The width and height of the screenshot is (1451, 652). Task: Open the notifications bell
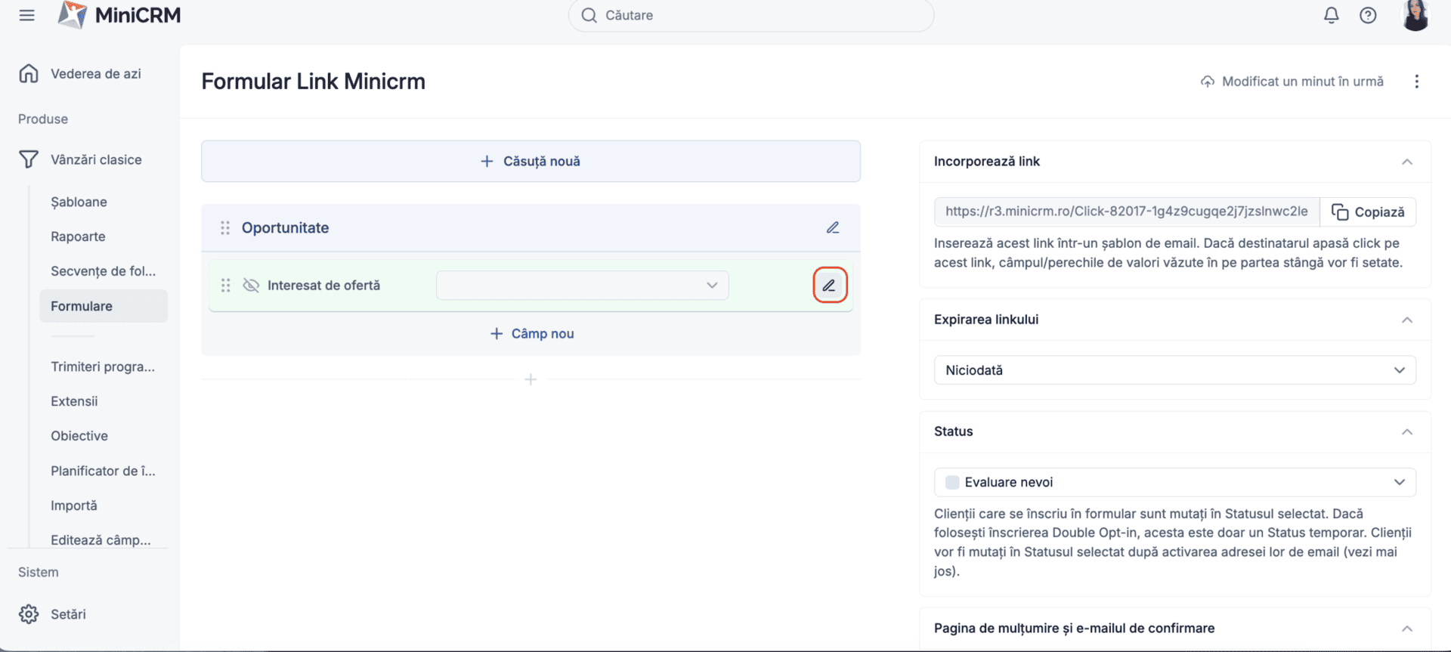click(x=1331, y=15)
